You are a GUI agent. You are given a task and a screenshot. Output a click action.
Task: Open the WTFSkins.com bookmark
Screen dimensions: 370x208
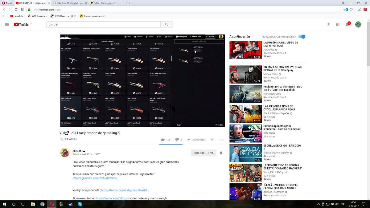click(37, 16)
